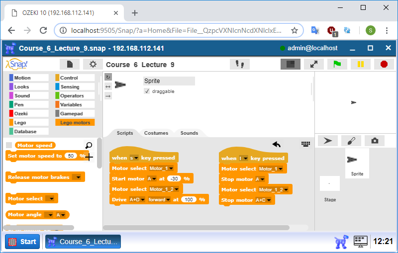Open the Lego block category
Viewport: 398px width, 253px height.
pyautogui.click(x=29, y=122)
